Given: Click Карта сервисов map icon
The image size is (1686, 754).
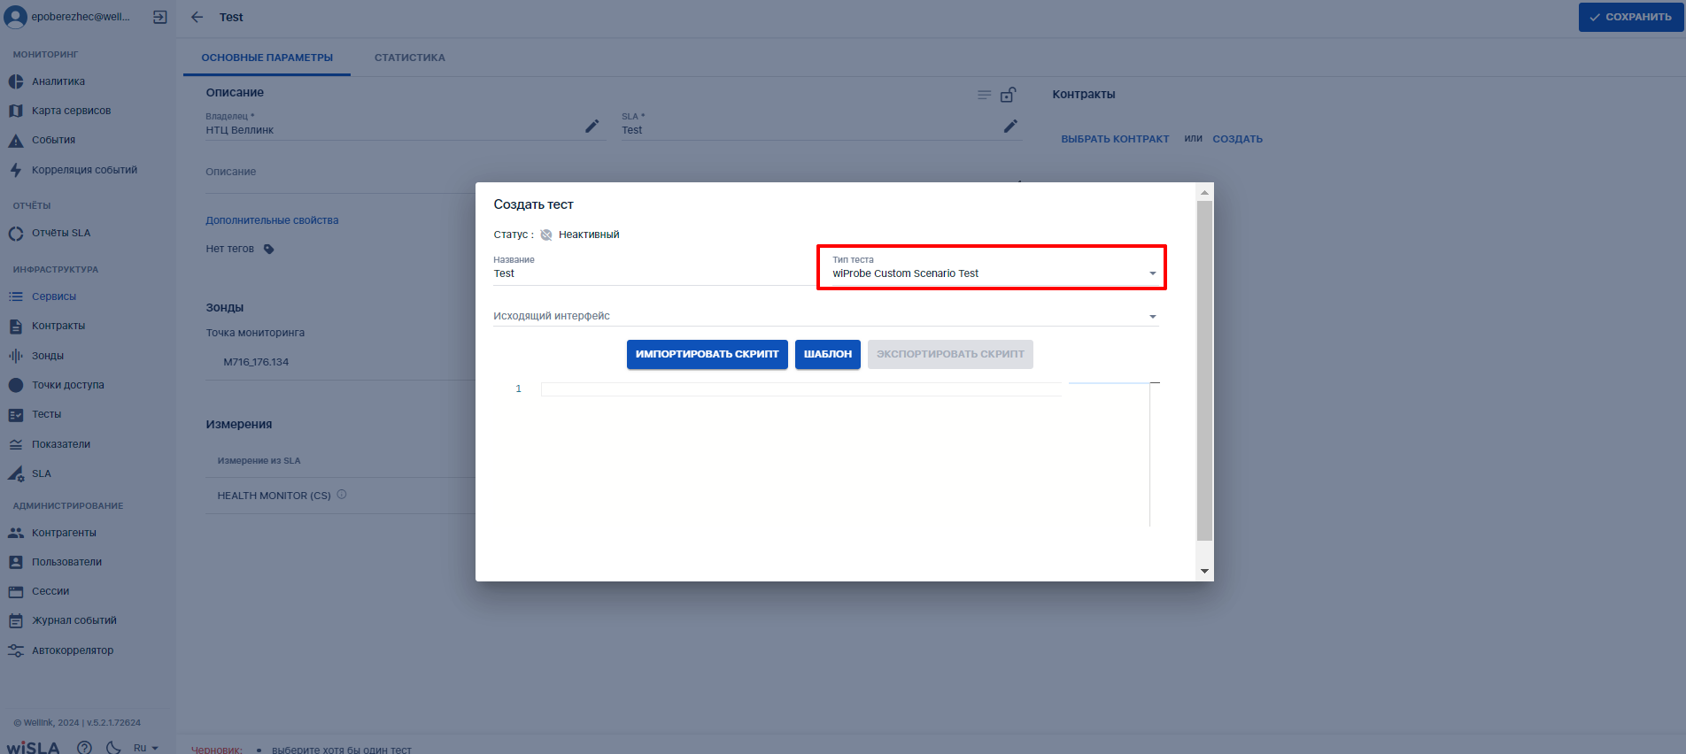Looking at the screenshot, I should pyautogui.click(x=15, y=111).
